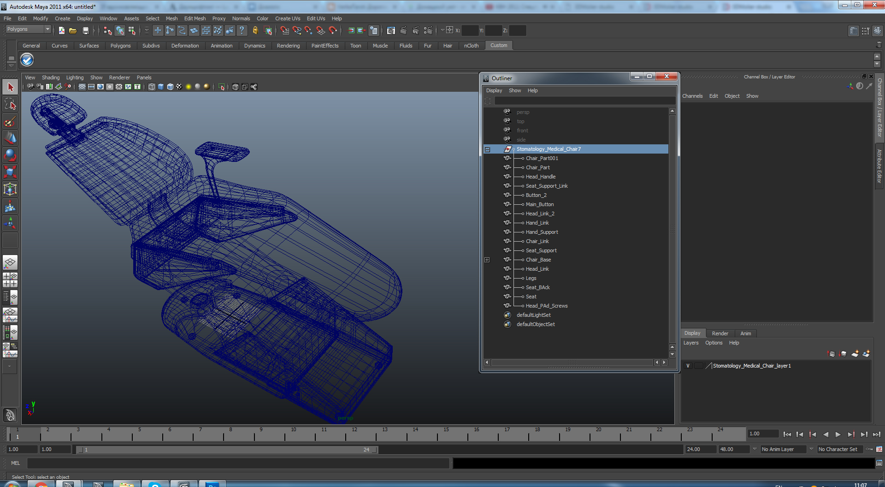Click the Open Scene folder icon
Viewport: 885px width, 487px height.
pos(73,30)
